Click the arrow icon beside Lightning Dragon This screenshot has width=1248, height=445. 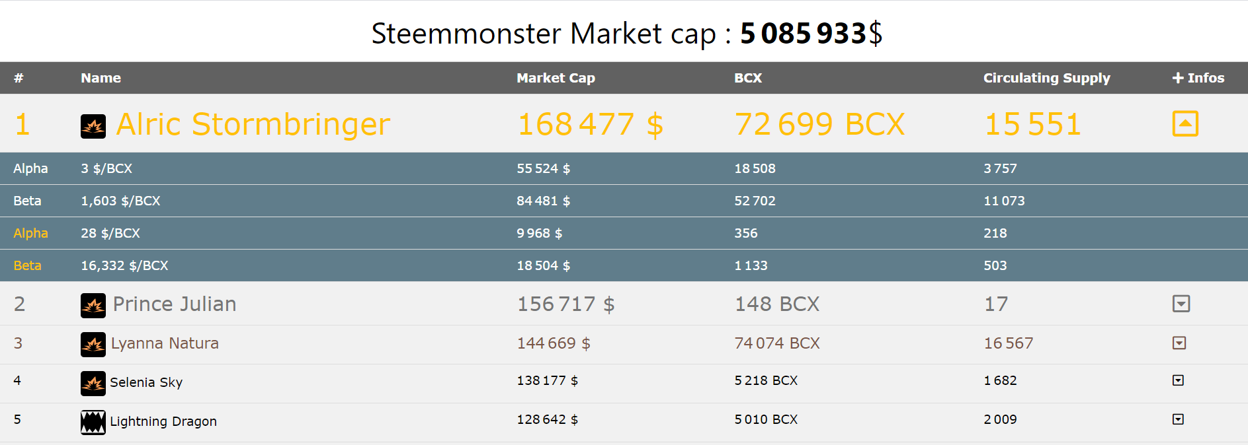click(1178, 419)
